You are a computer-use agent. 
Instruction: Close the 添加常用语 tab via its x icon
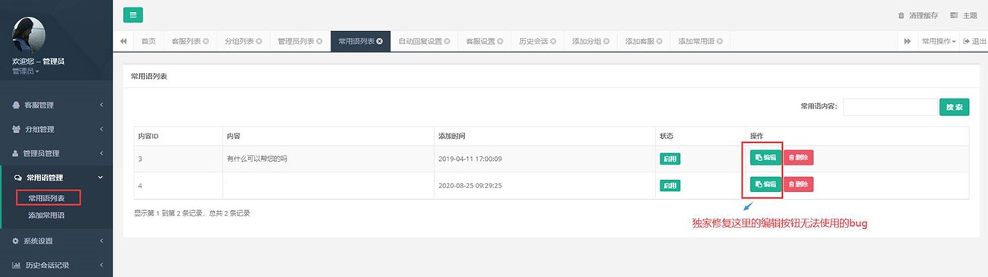[x=719, y=41]
